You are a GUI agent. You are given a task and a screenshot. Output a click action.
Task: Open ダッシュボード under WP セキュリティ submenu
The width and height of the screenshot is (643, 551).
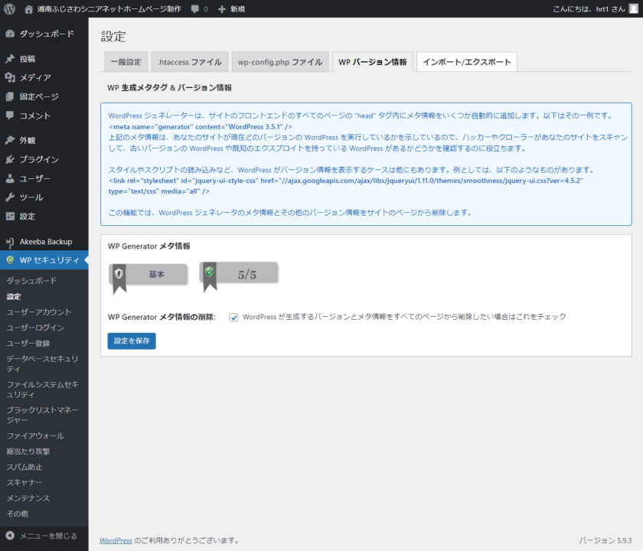point(31,280)
